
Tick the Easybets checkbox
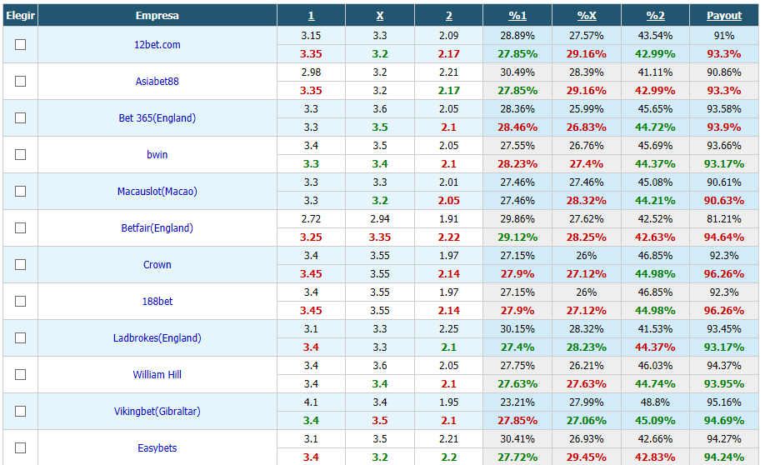[x=21, y=448]
